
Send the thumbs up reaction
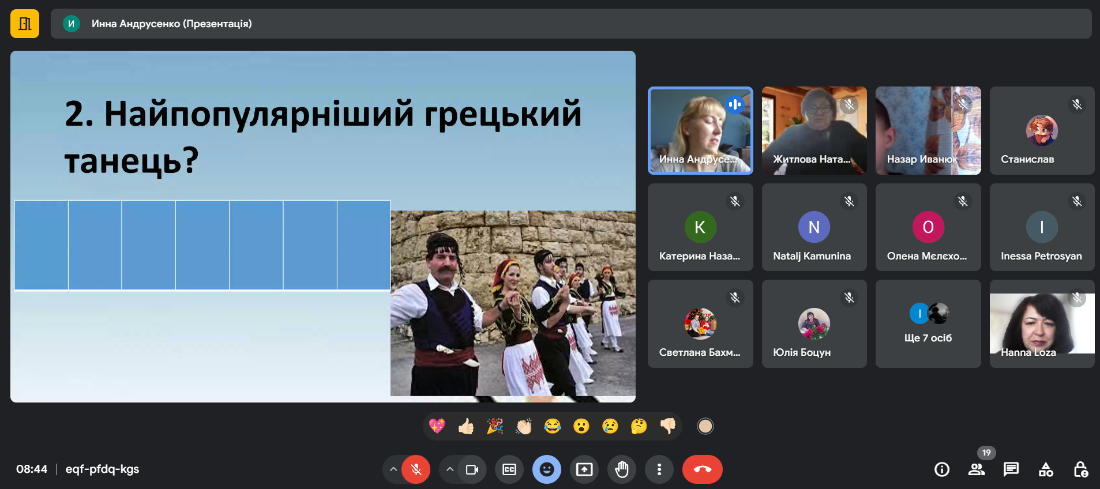pos(466,426)
